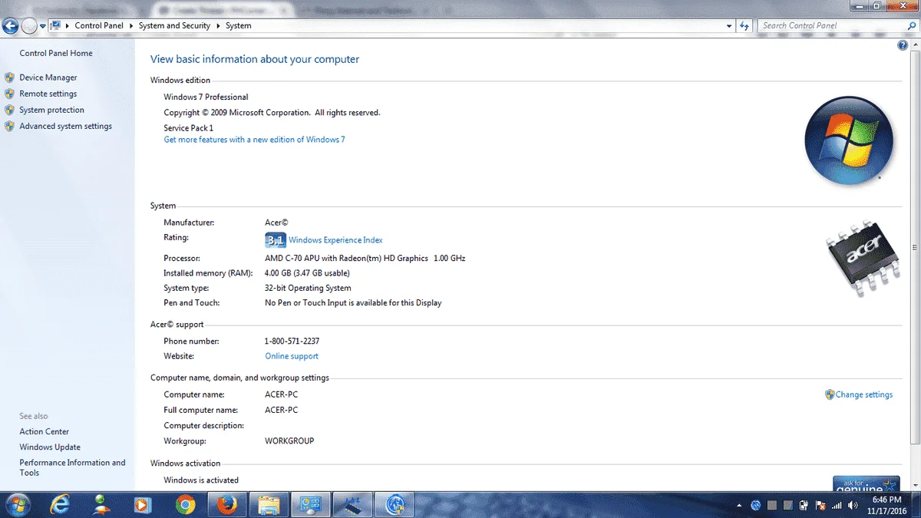The image size is (921, 518).
Task: Open Windows Live Messenger taskbar icon
Action: point(101,504)
